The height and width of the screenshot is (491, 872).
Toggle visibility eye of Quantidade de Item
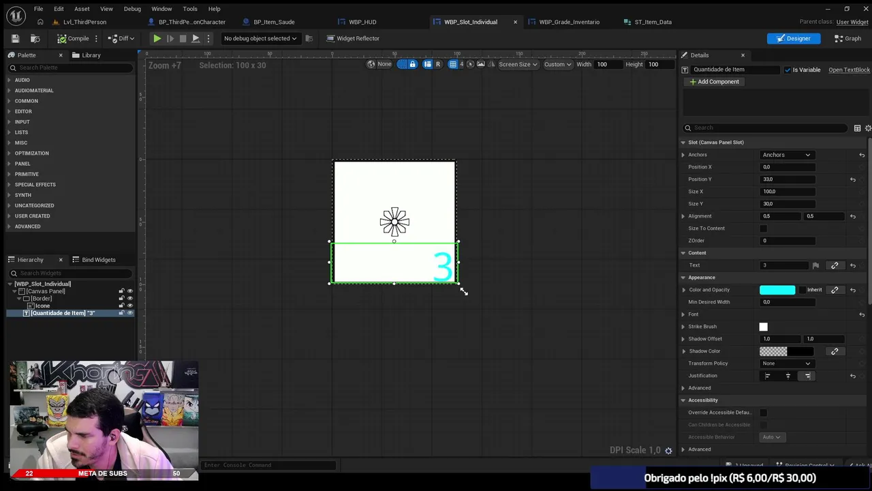point(129,313)
